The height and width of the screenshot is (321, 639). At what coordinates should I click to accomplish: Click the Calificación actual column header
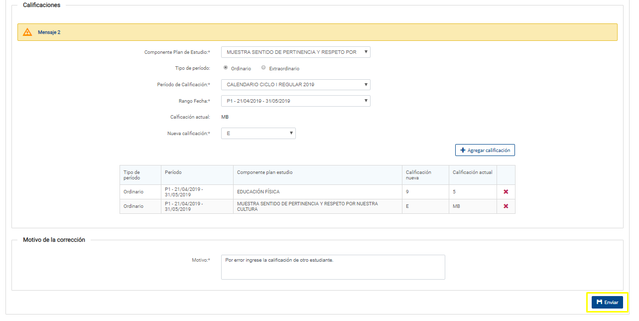[472, 172]
